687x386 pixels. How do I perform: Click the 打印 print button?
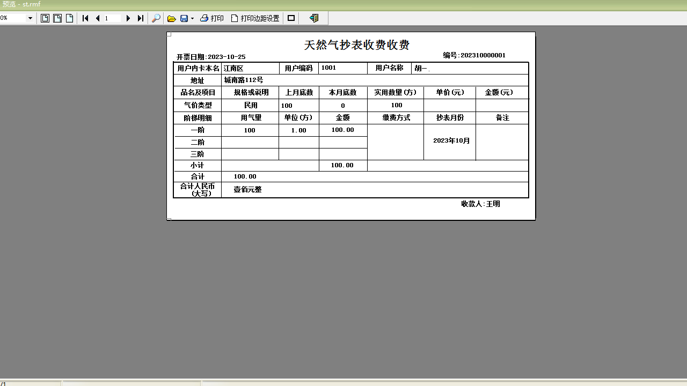point(212,18)
